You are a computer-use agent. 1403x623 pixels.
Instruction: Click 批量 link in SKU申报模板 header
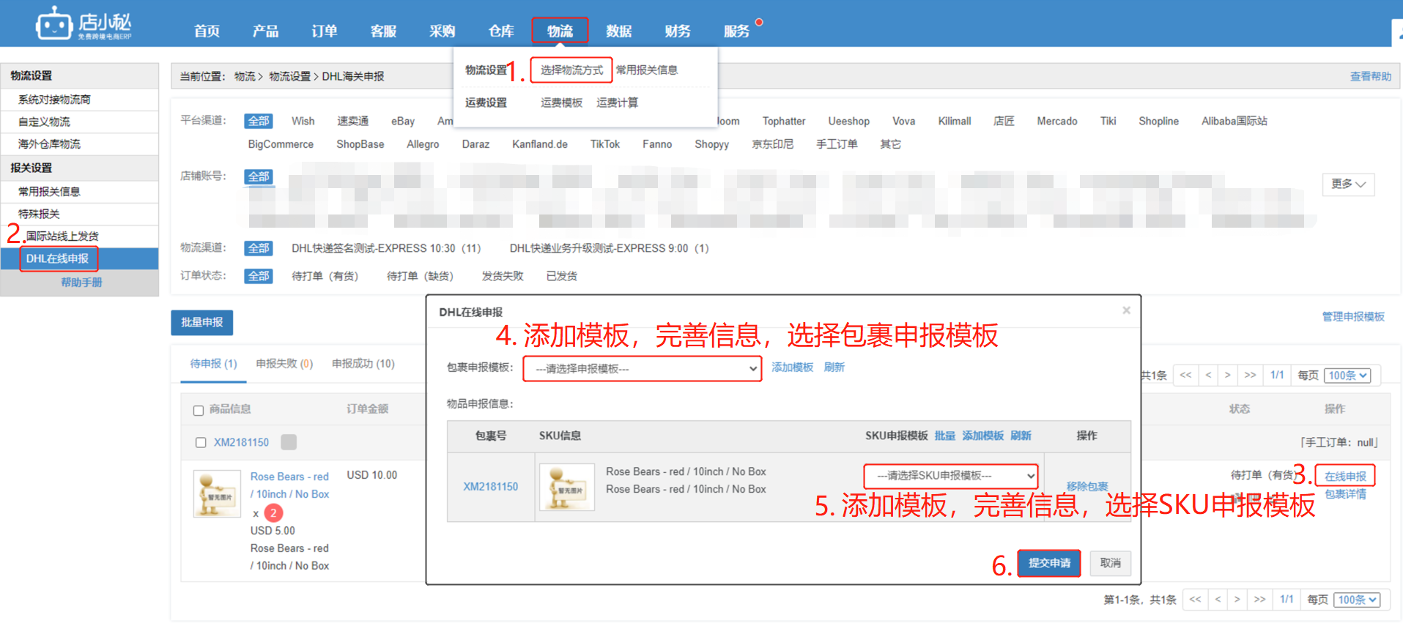(x=945, y=436)
